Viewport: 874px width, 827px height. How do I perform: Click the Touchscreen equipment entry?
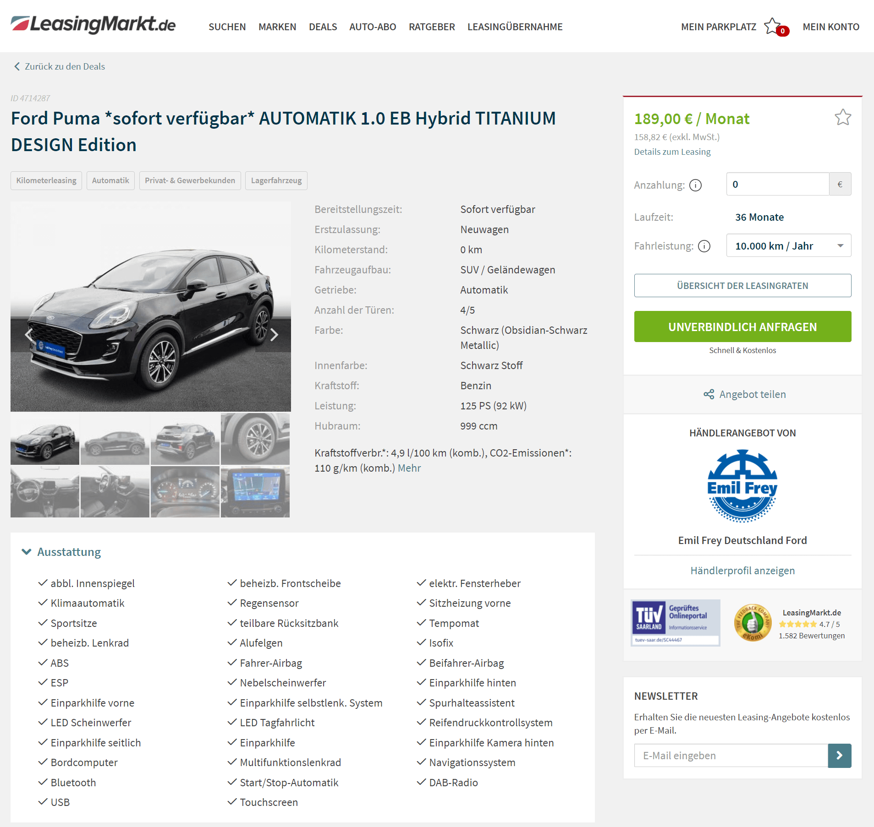click(x=269, y=802)
